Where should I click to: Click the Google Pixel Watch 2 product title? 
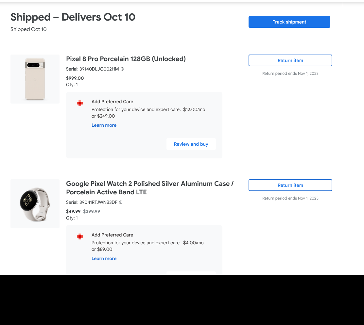pyautogui.click(x=149, y=188)
